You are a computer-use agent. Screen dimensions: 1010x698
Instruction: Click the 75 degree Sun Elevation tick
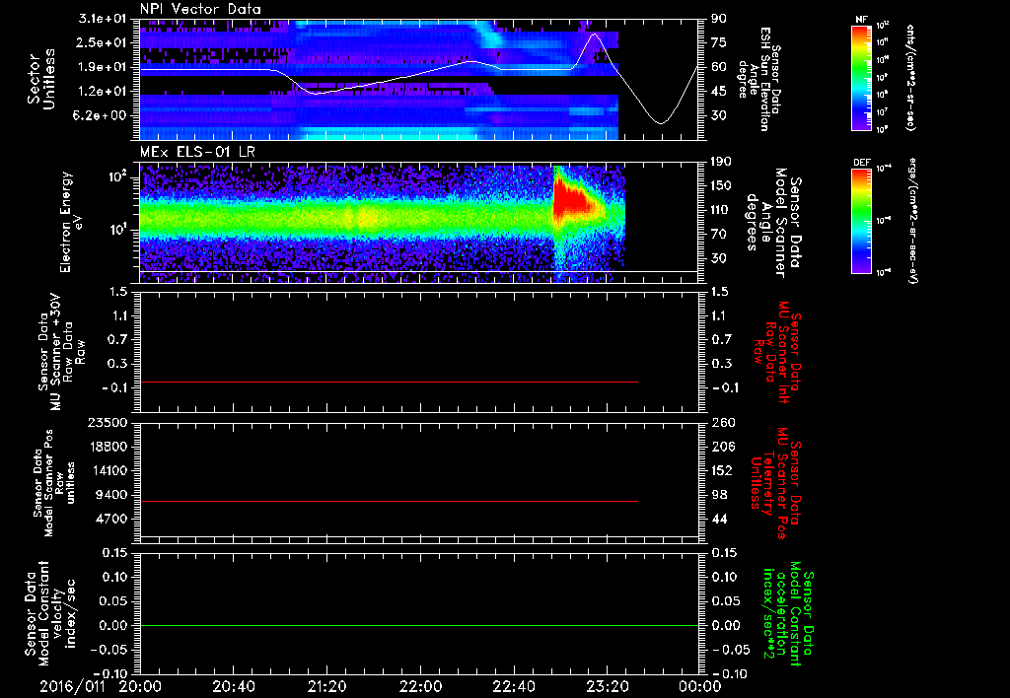coord(718,42)
